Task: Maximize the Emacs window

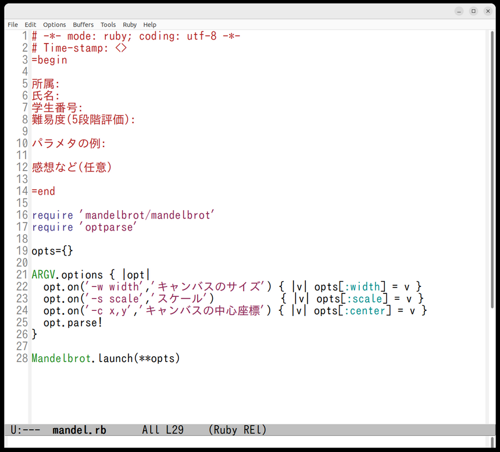Action: tap(473, 11)
